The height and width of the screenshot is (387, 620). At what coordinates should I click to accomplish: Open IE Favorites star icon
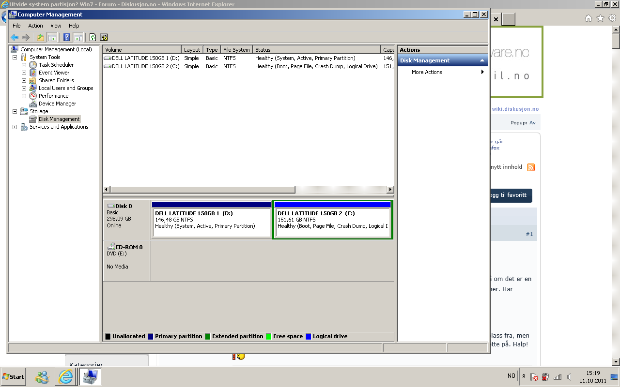(x=600, y=18)
